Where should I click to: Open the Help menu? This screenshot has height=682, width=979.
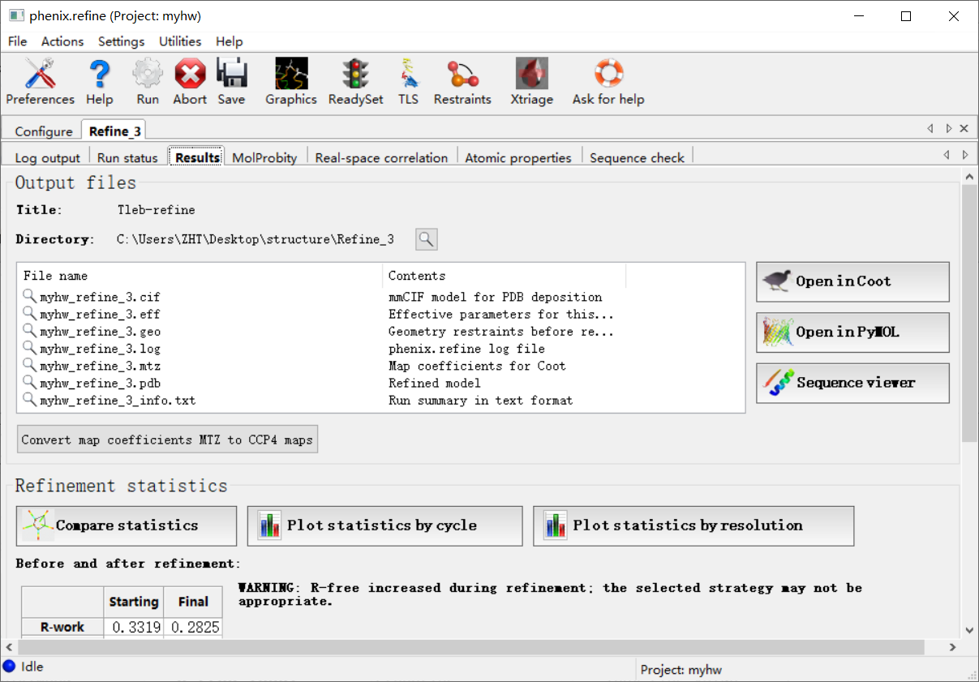click(230, 41)
